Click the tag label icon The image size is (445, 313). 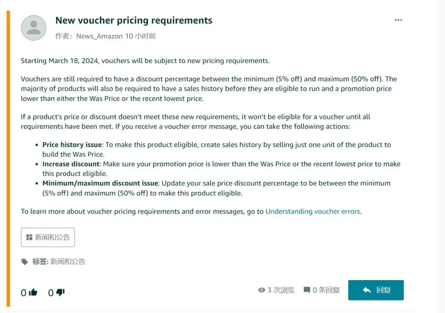click(x=25, y=262)
